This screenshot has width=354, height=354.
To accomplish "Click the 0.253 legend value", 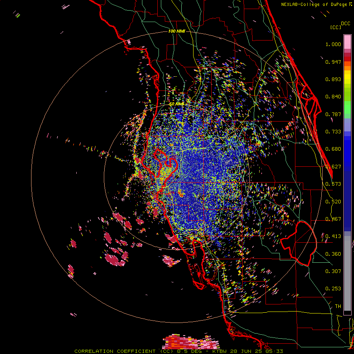I will [333, 289].
